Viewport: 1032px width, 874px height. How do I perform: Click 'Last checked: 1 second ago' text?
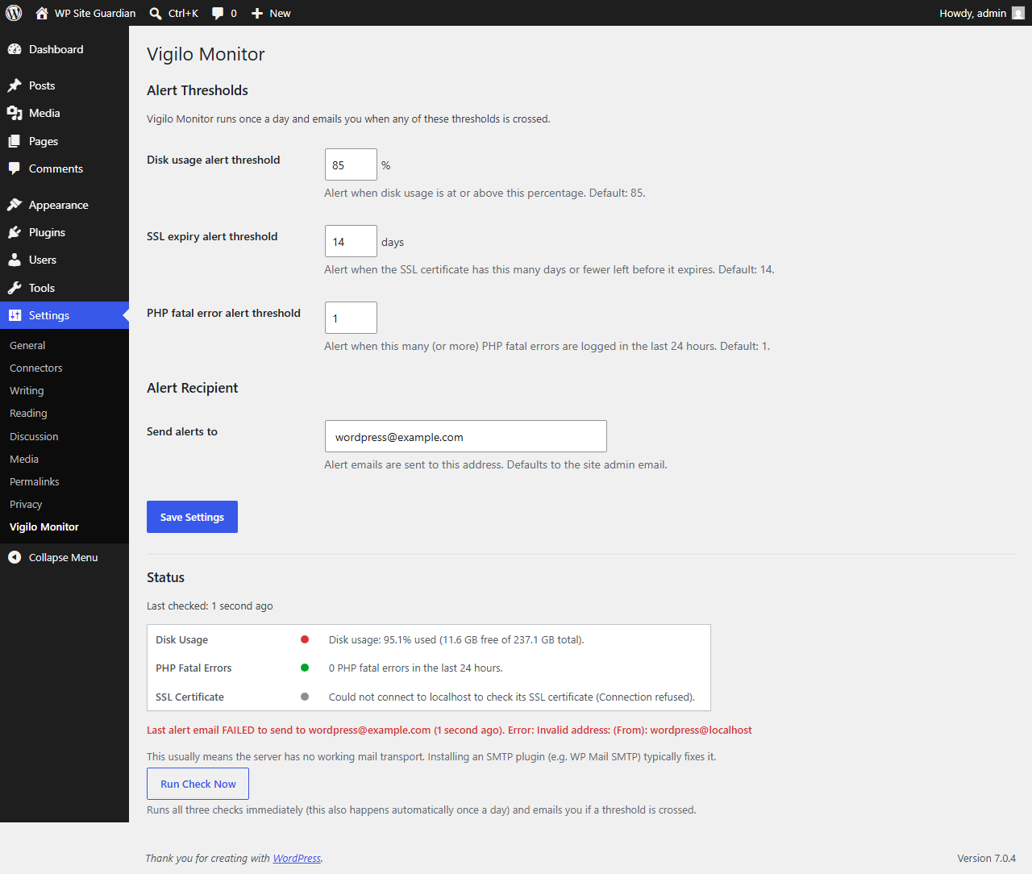click(x=210, y=606)
